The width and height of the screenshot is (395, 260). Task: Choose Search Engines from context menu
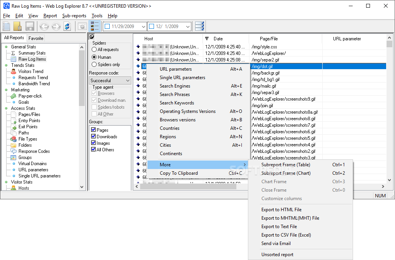(x=198, y=86)
